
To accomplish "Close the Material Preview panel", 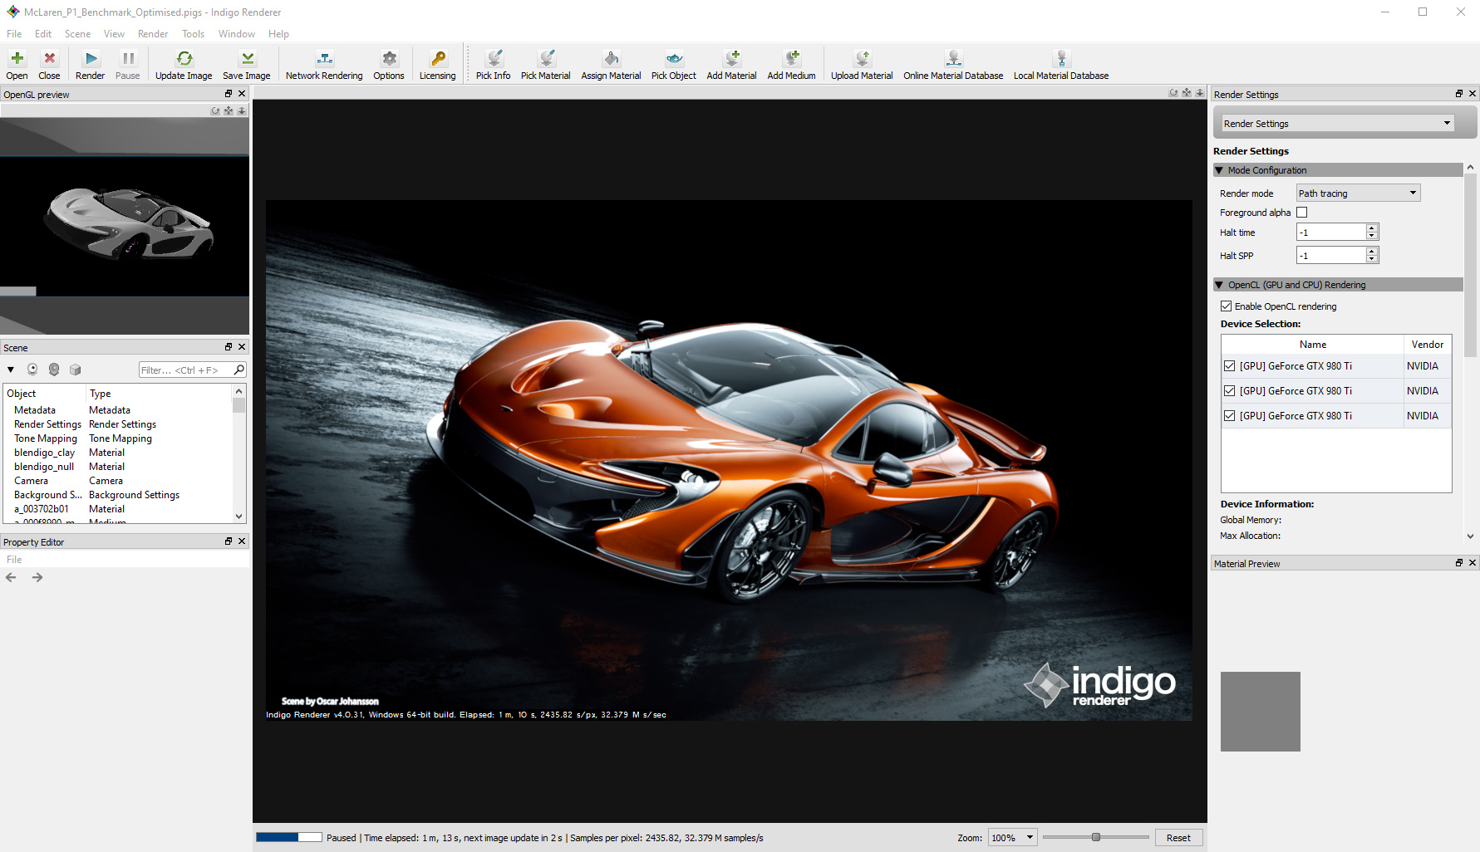I will (1473, 563).
